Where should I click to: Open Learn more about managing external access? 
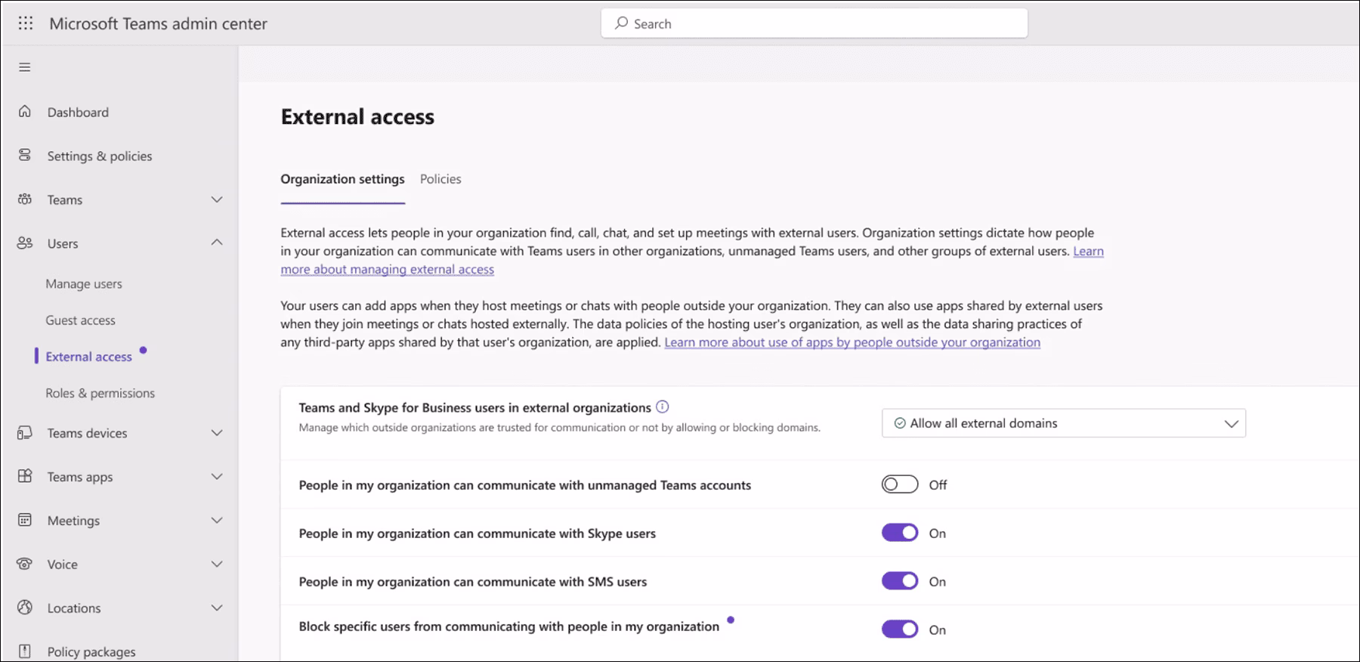[x=388, y=270]
